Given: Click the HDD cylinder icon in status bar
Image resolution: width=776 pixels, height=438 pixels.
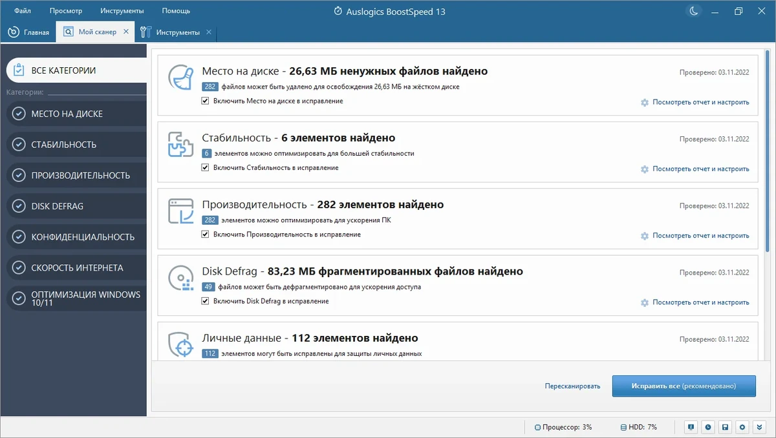Looking at the screenshot, I should (623, 428).
